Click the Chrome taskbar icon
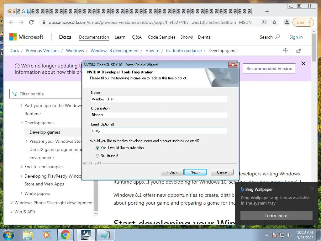321x241 pixels. pos(65,235)
